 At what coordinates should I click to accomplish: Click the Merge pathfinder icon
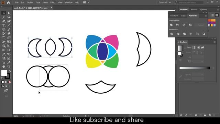tap(184, 34)
